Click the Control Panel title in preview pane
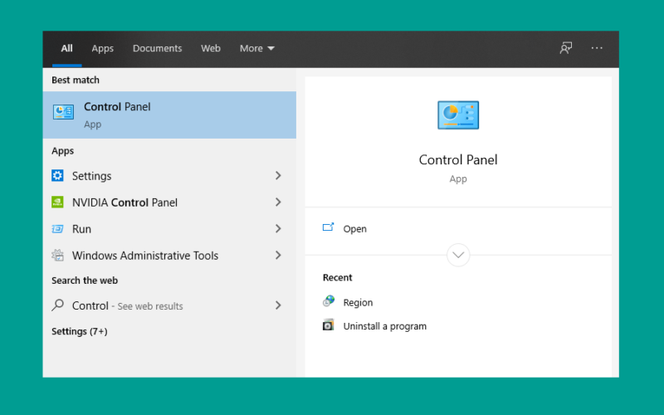This screenshot has height=415, width=664. point(458,159)
